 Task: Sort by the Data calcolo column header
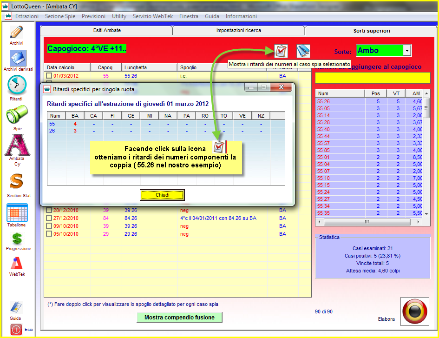click(x=67, y=67)
